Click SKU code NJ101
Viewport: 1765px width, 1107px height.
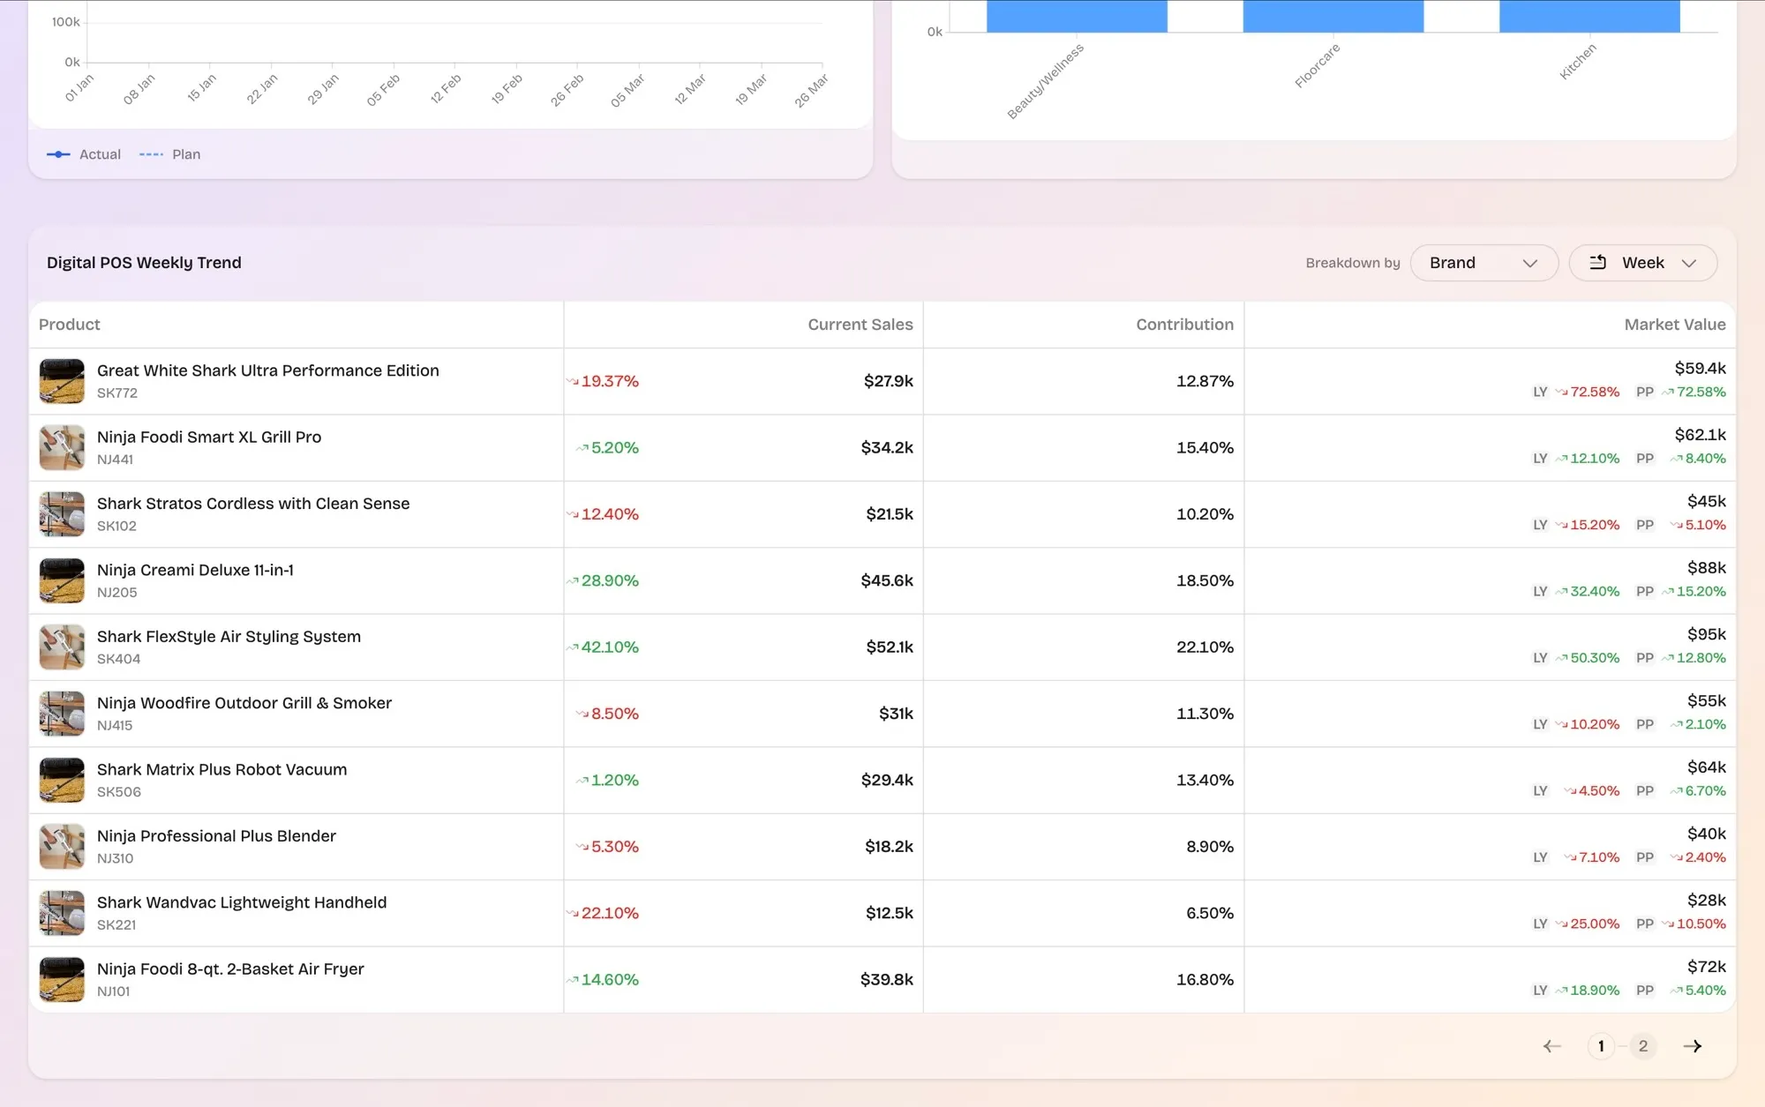click(x=113, y=991)
